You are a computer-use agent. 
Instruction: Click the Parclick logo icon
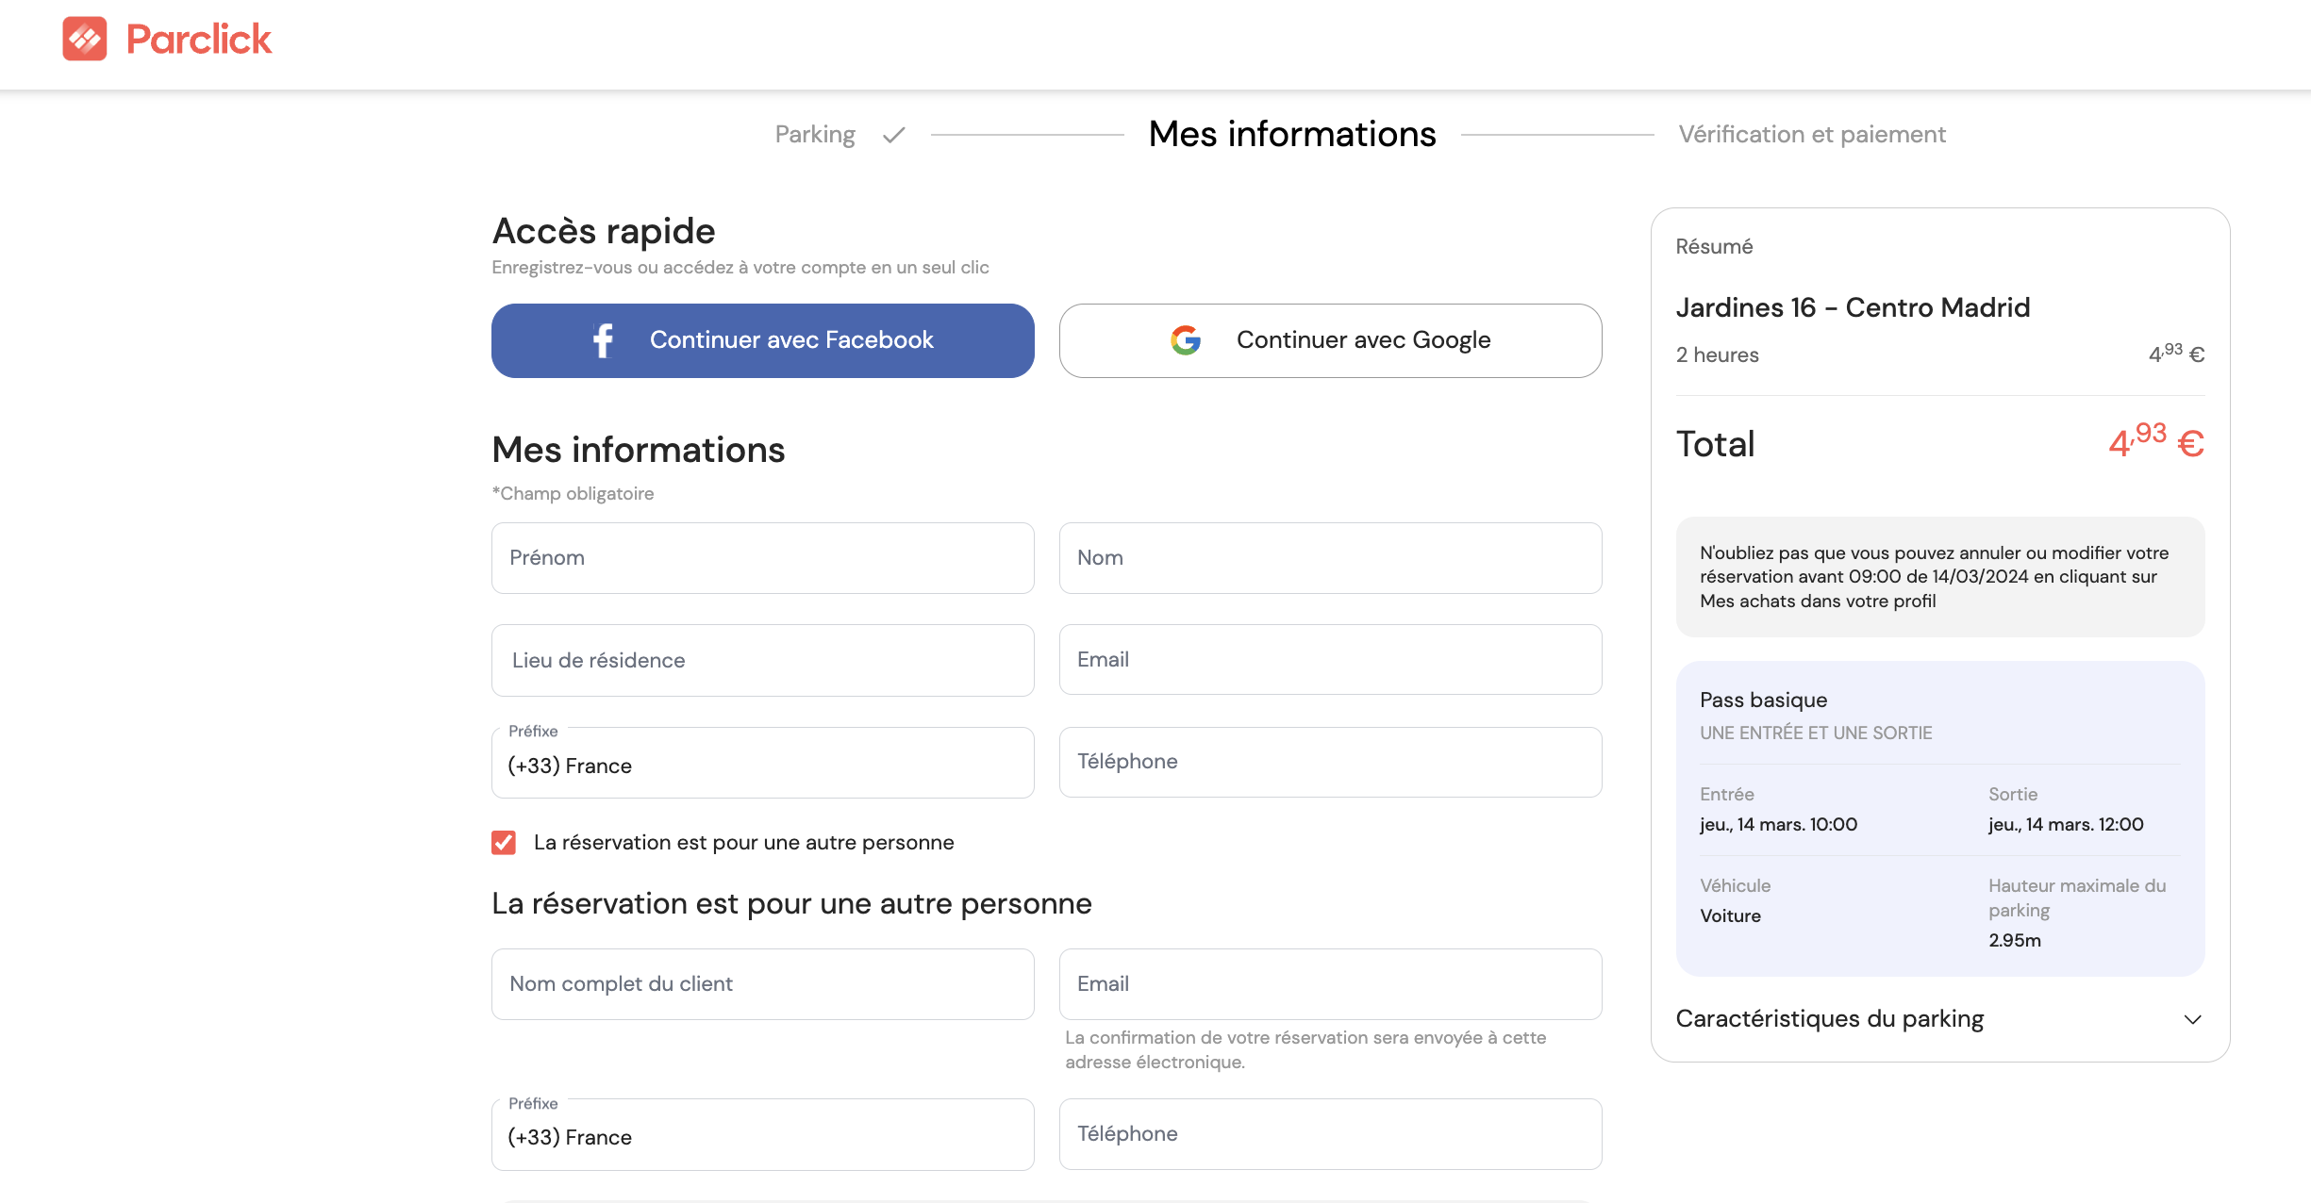pos(84,39)
